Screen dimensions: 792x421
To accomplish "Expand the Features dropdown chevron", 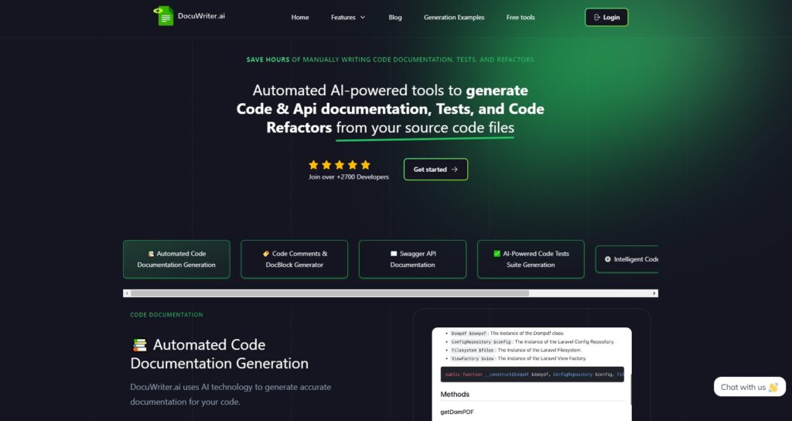I will pos(363,17).
